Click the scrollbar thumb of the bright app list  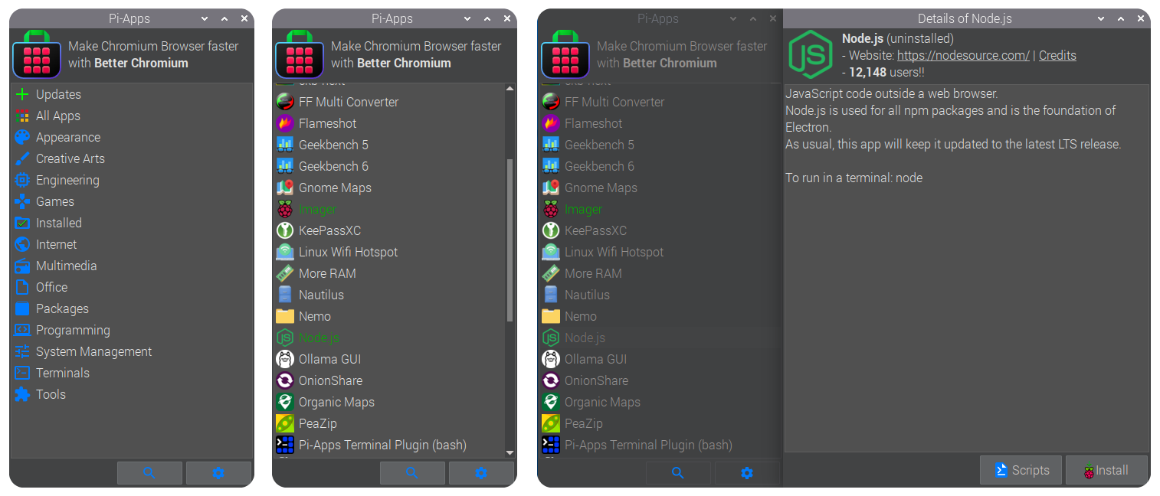pyautogui.click(x=510, y=240)
